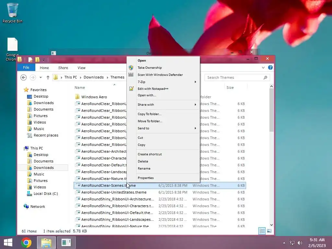Click the Windows Defender scan icon

131,75
